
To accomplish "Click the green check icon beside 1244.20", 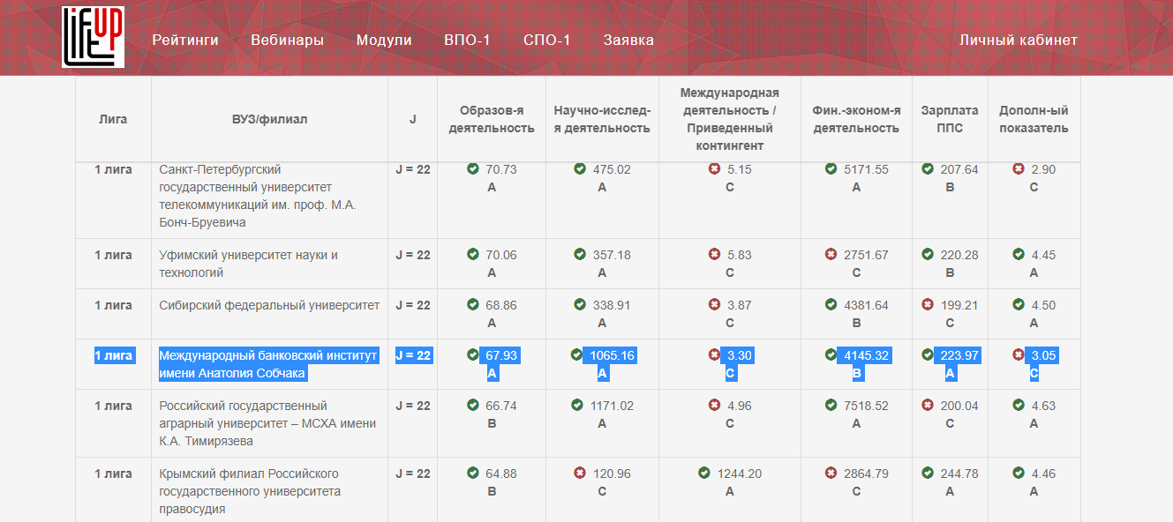I will tap(704, 474).
